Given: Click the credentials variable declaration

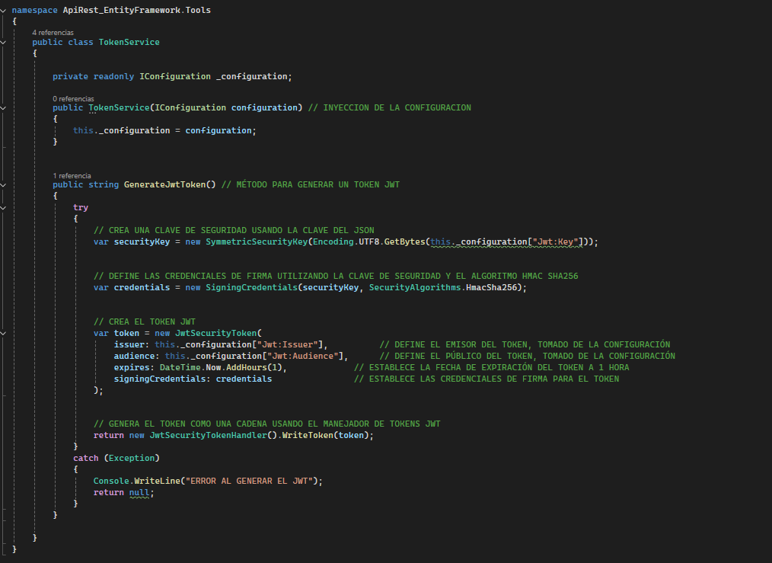Looking at the screenshot, I should (x=142, y=288).
